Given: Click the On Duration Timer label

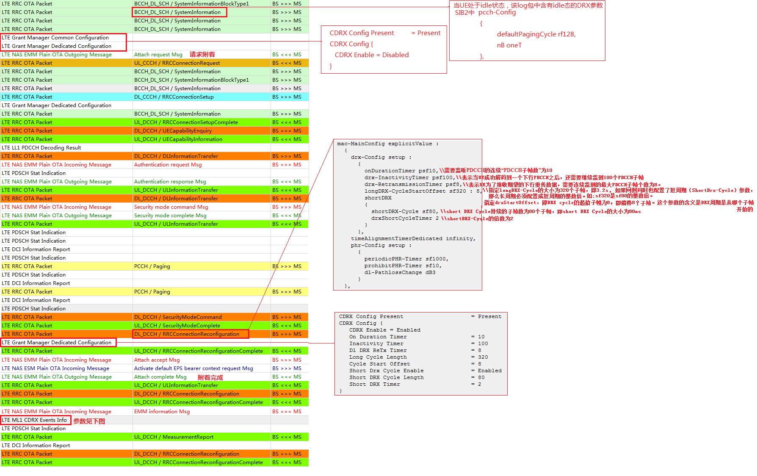Looking at the screenshot, I should click(378, 337).
